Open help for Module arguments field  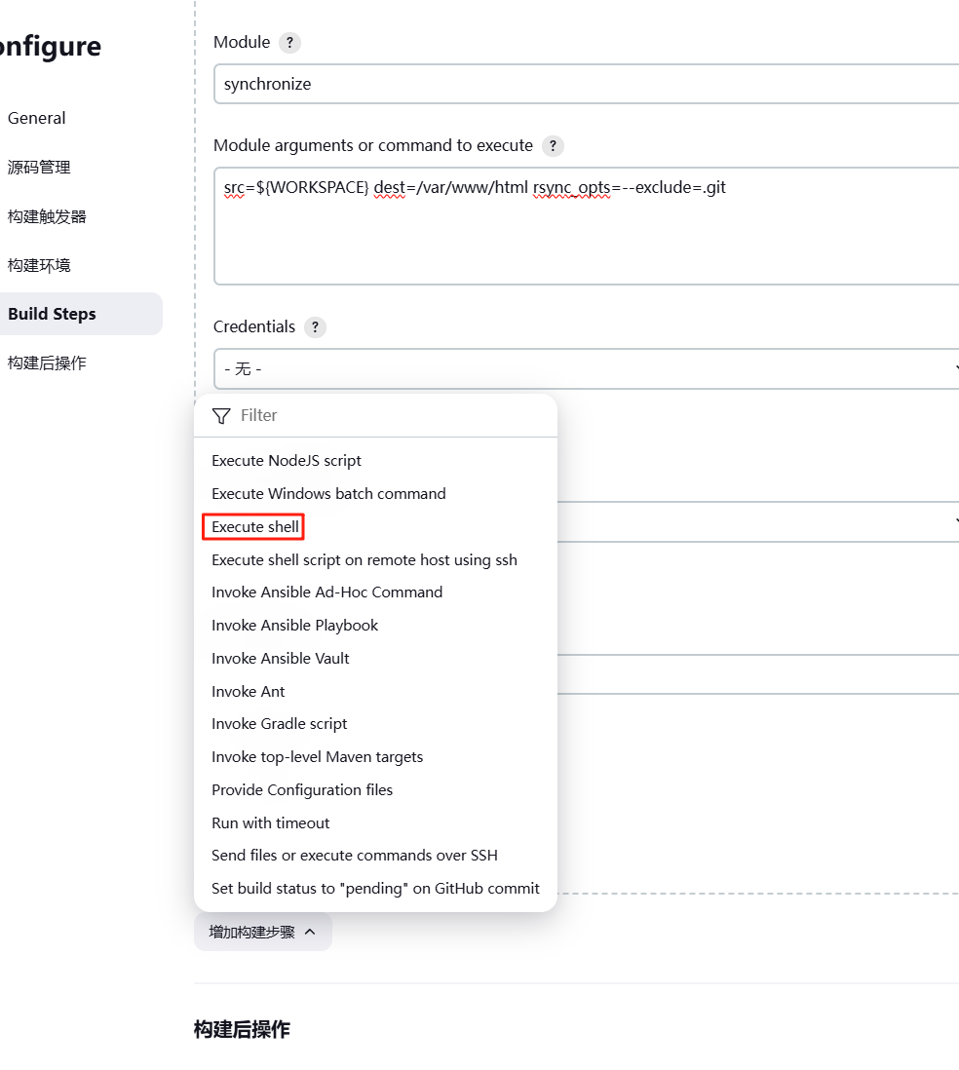point(553,146)
